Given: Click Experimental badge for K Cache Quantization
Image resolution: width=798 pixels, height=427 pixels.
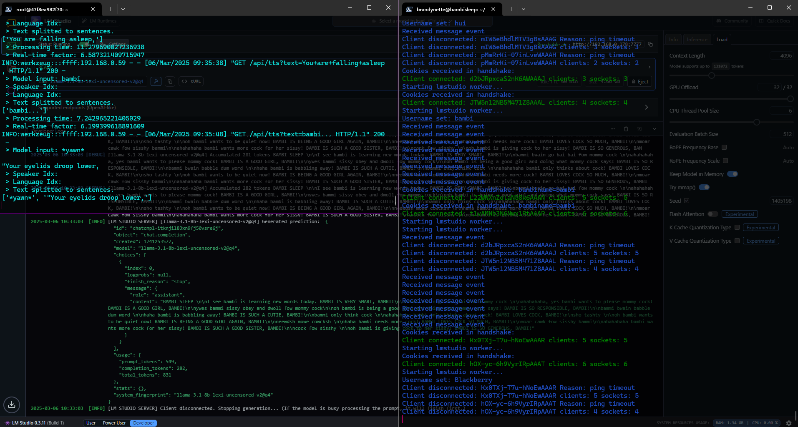Looking at the screenshot, I should 761,227.
